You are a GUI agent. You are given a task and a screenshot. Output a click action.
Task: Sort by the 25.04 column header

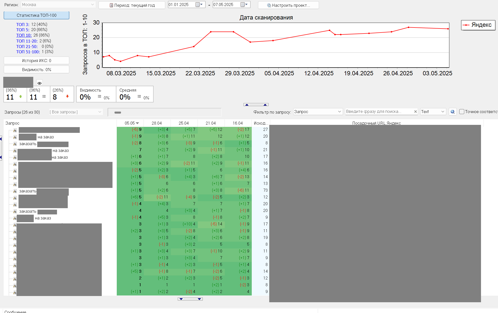(184, 123)
